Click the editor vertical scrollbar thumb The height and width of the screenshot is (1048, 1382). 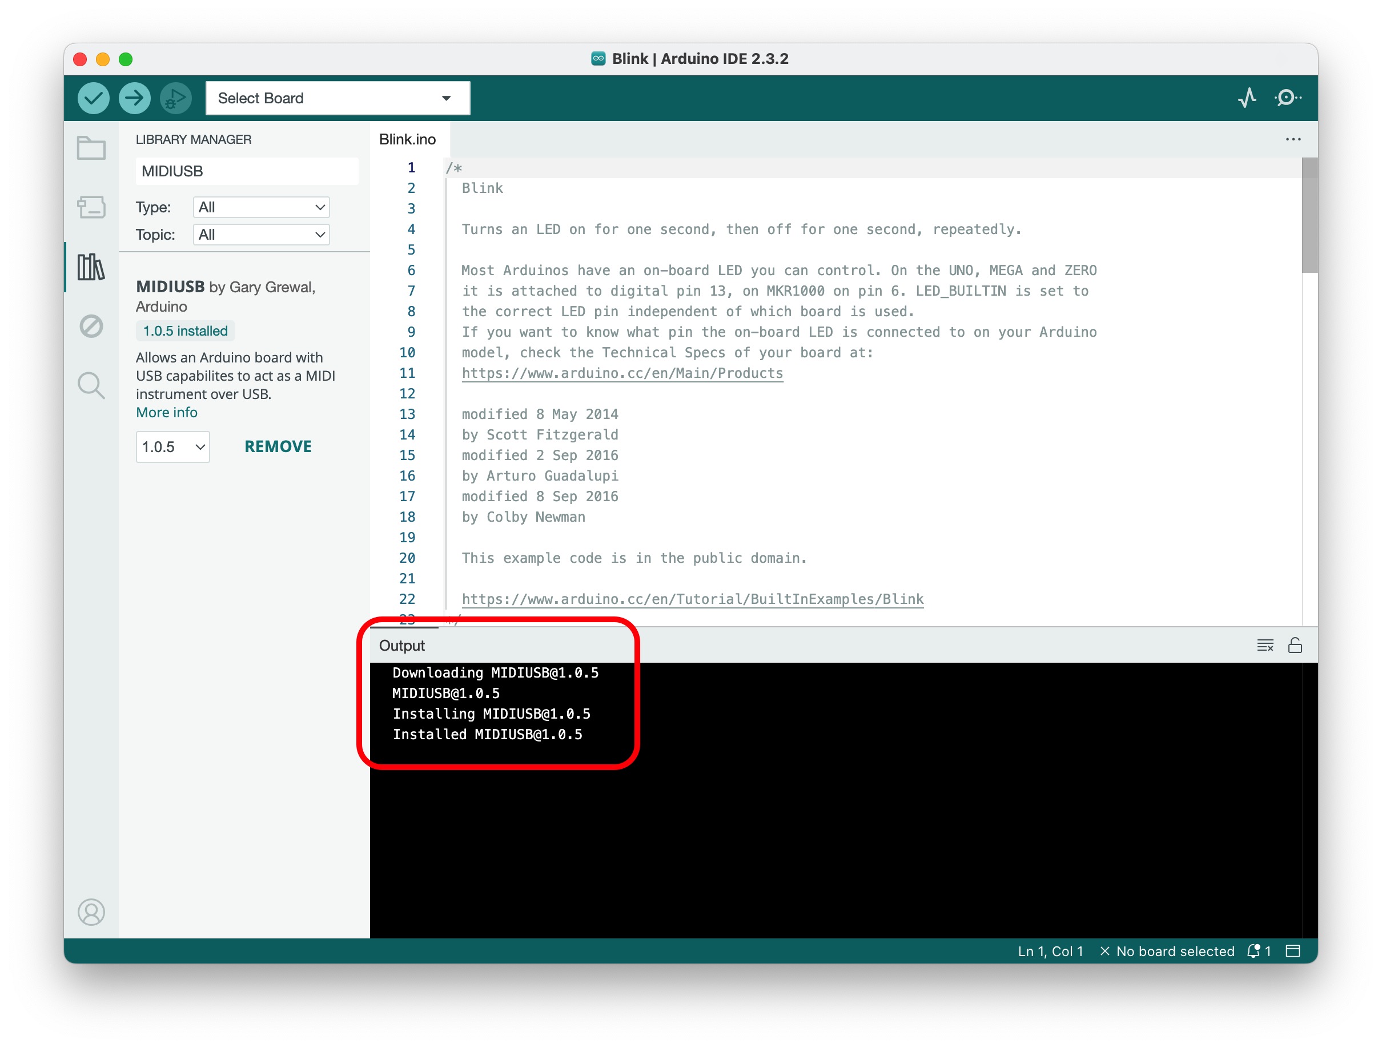[1309, 215]
